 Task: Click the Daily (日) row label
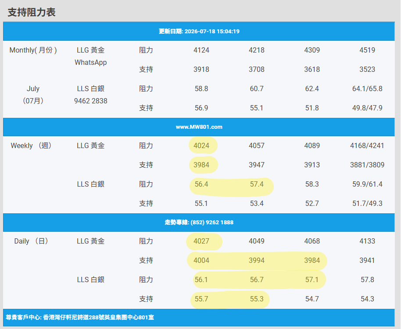click(32, 241)
